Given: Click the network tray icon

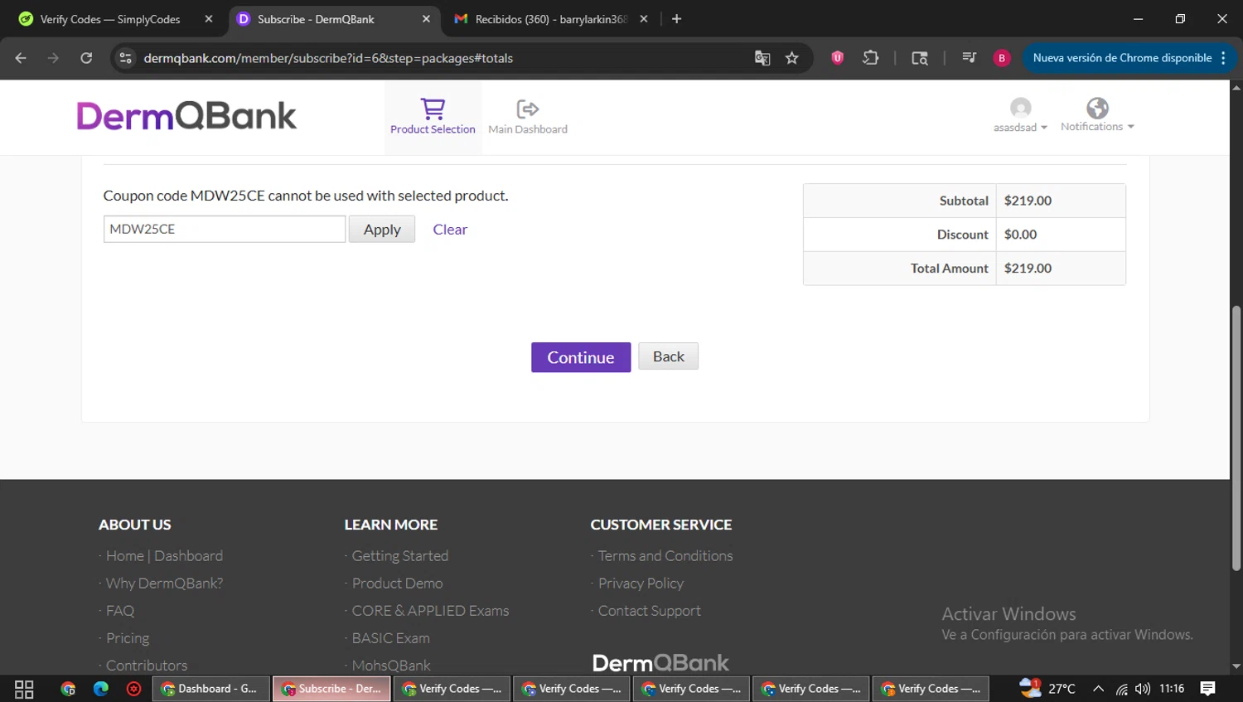Looking at the screenshot, I should (x=1121, y=689).
